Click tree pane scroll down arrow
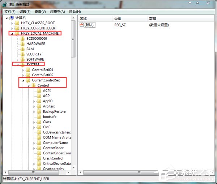217x184 pixels. pos(73,168)
